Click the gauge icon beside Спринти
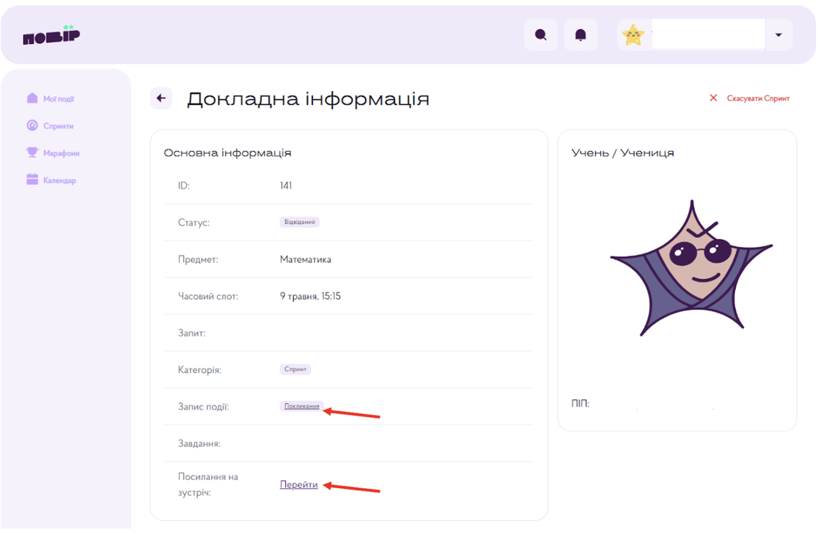Viewport: 818px width, 535px height. 32,125
